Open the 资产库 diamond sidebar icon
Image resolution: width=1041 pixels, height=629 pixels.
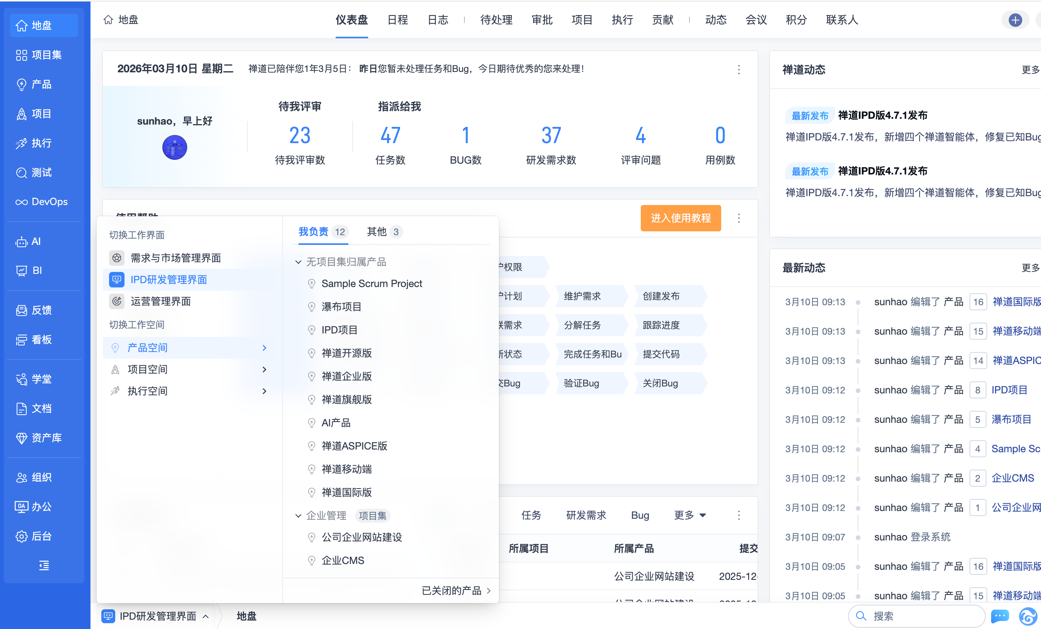(22, 438)
